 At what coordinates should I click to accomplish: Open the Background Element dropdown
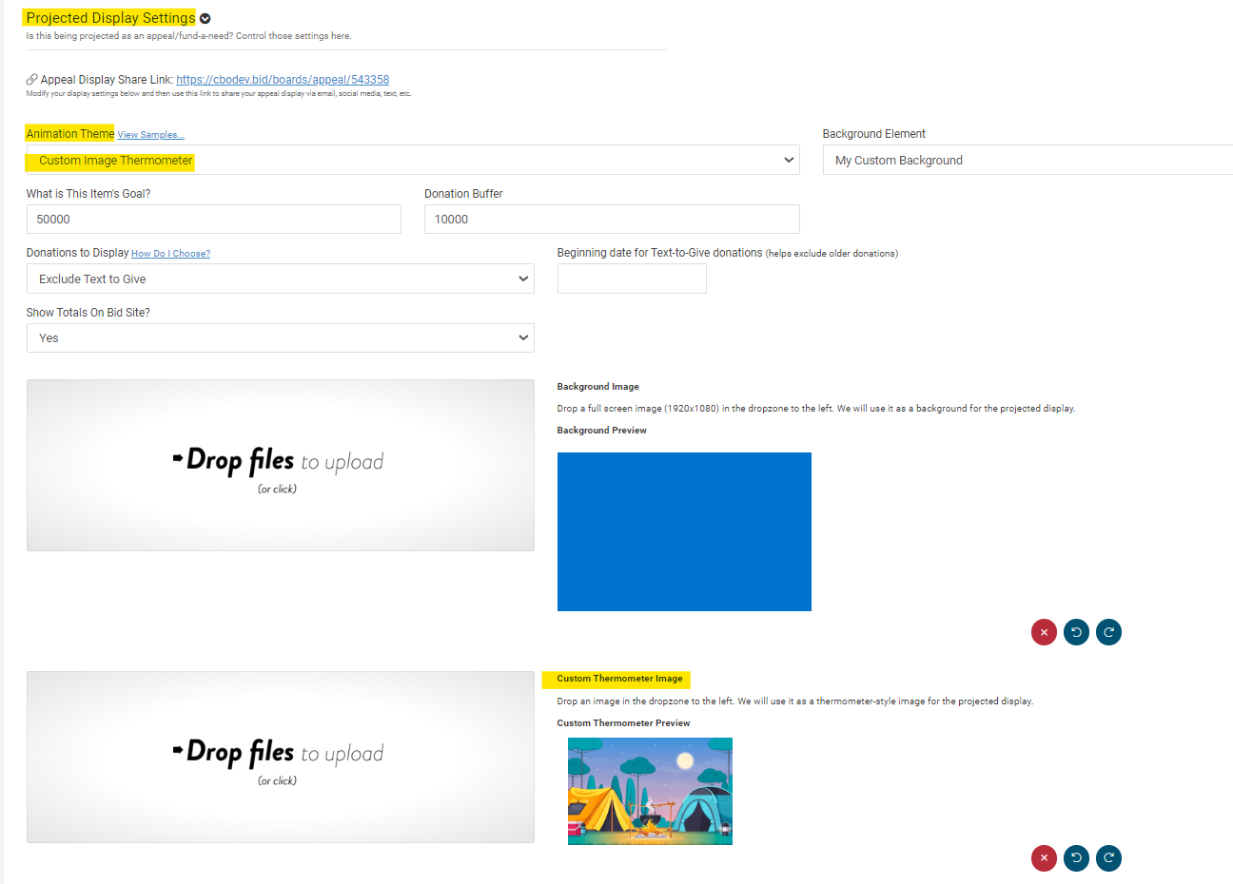pyautogui.click(x=1027, y=161)
